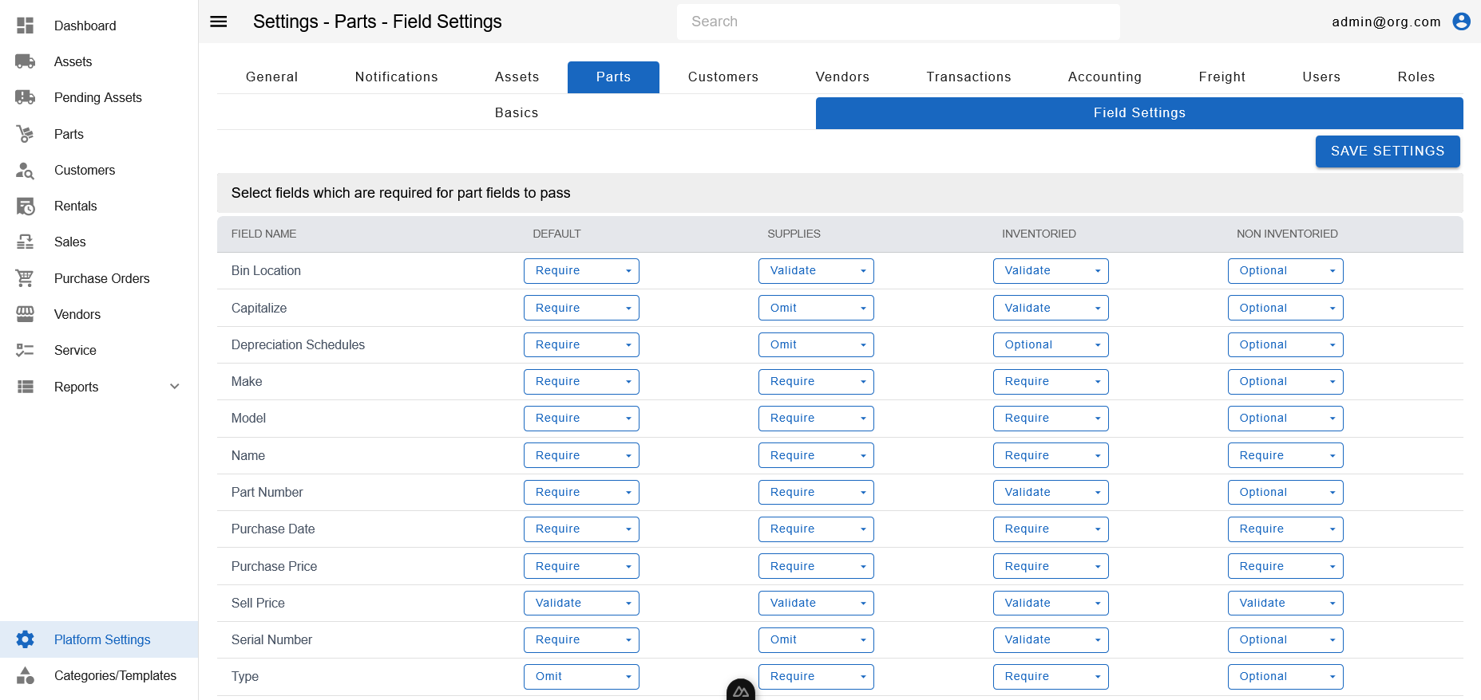Viewport: 1481px width, 700px height.
Task: Open Platform Settings gear icon
Action: coord(26,639)
